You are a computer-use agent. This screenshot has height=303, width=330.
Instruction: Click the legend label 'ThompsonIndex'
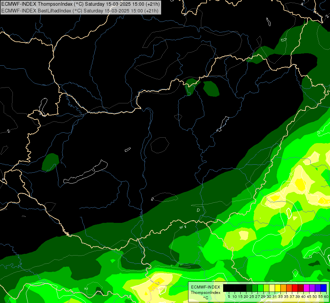(x=206, y=293)
